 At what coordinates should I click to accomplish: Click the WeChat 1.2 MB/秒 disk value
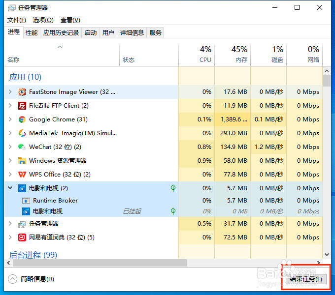coord(269,147)
